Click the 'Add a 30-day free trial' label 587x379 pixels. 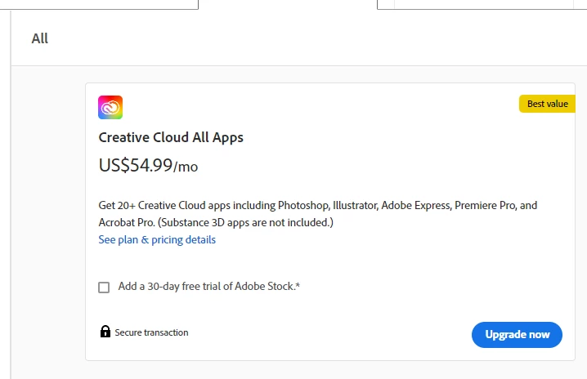(x=209, y=286)
